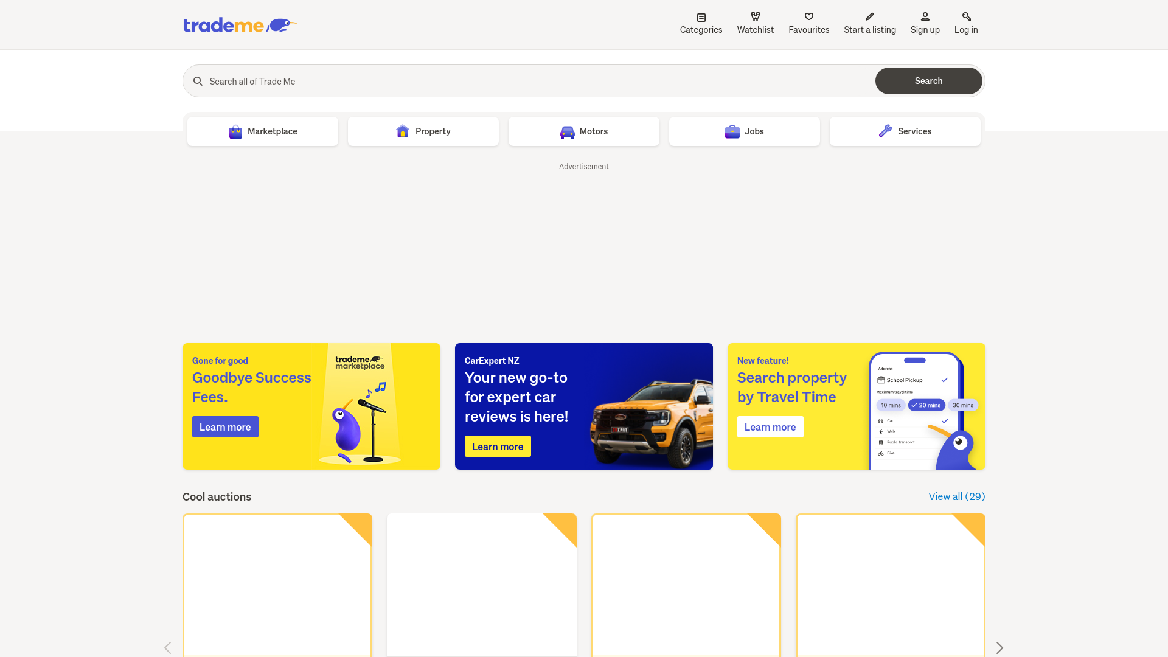The width and height of the screenshot is (1168, 657).
Task: Click the Log in text link
Action: coord(966,30)
